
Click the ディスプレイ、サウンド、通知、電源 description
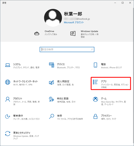coord(26,67)
